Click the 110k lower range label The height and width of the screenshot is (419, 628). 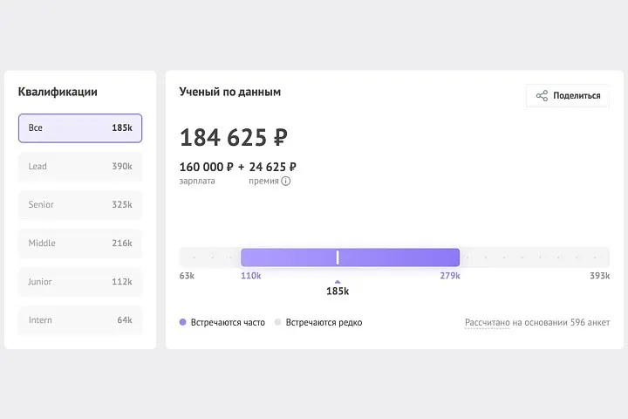250,276
